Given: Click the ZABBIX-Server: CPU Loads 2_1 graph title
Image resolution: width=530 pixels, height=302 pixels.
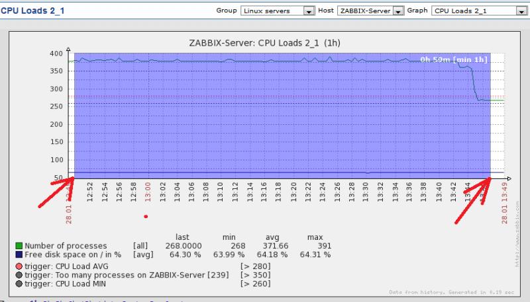Looking at the screenshot, I should [283, 43].
